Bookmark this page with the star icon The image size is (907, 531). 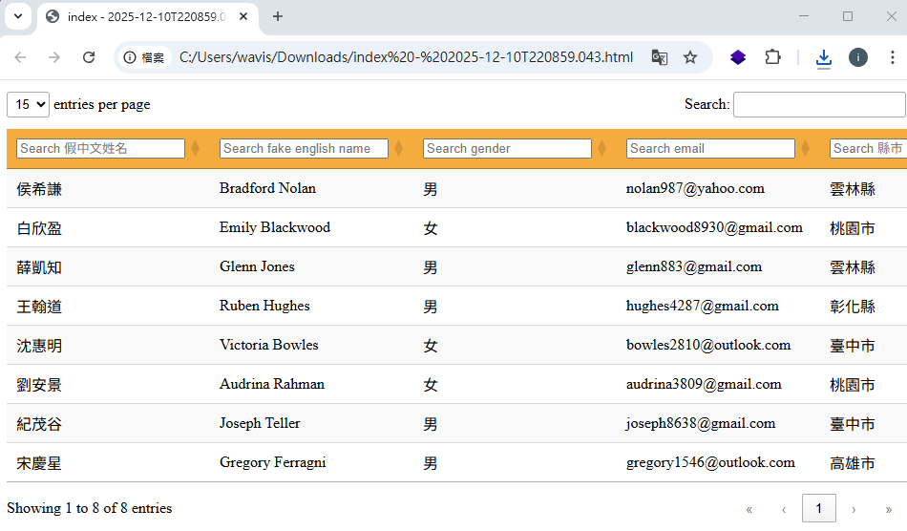coord(690,57)
